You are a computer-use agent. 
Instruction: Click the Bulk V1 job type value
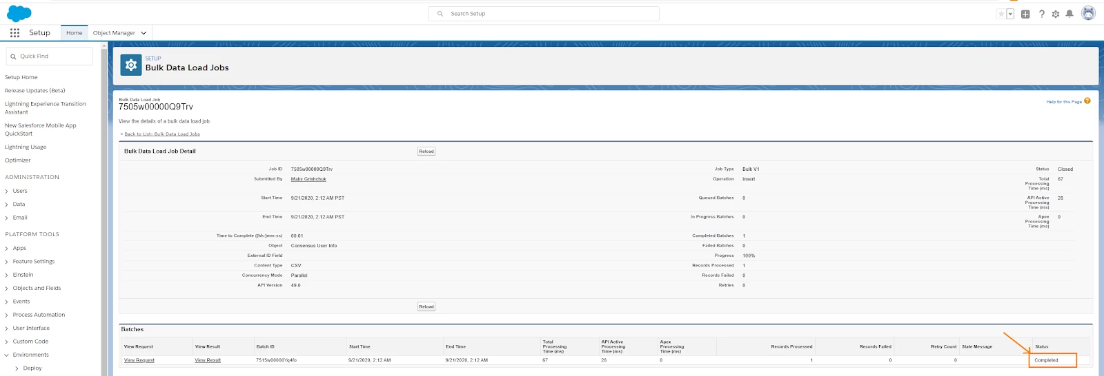click(x=751, y=169)
